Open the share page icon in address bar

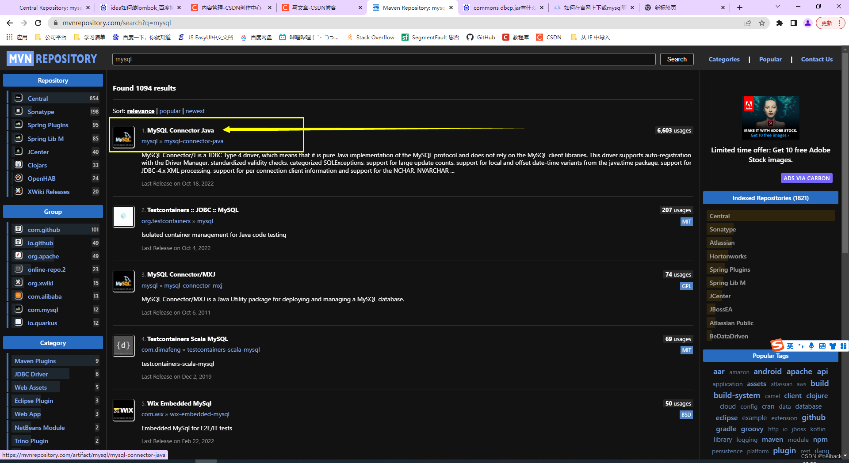point(748,23)
